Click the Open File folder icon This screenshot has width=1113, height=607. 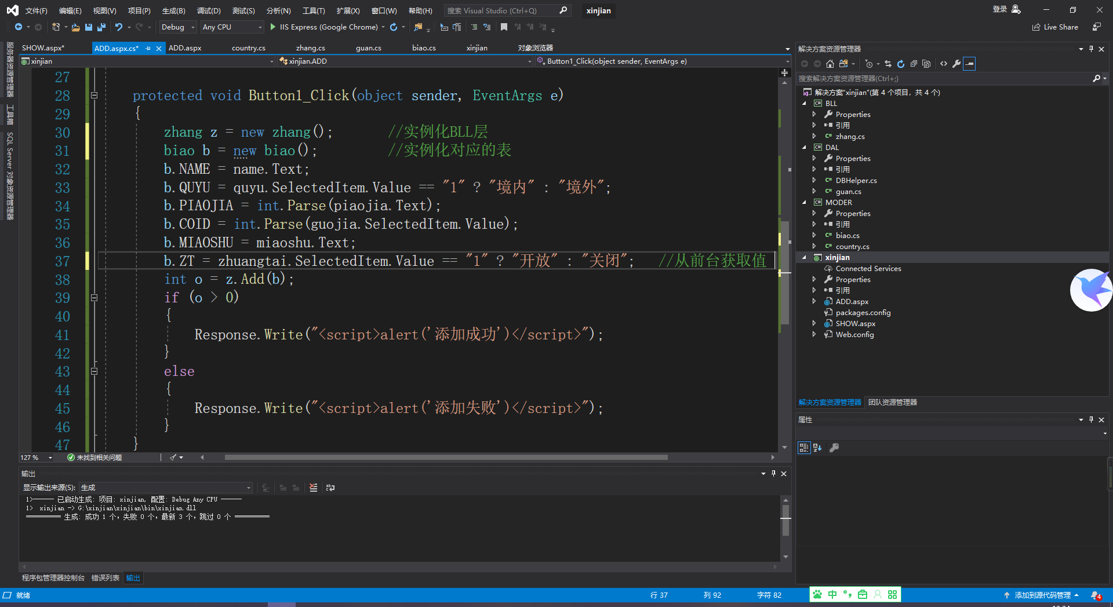pos(75,27)
